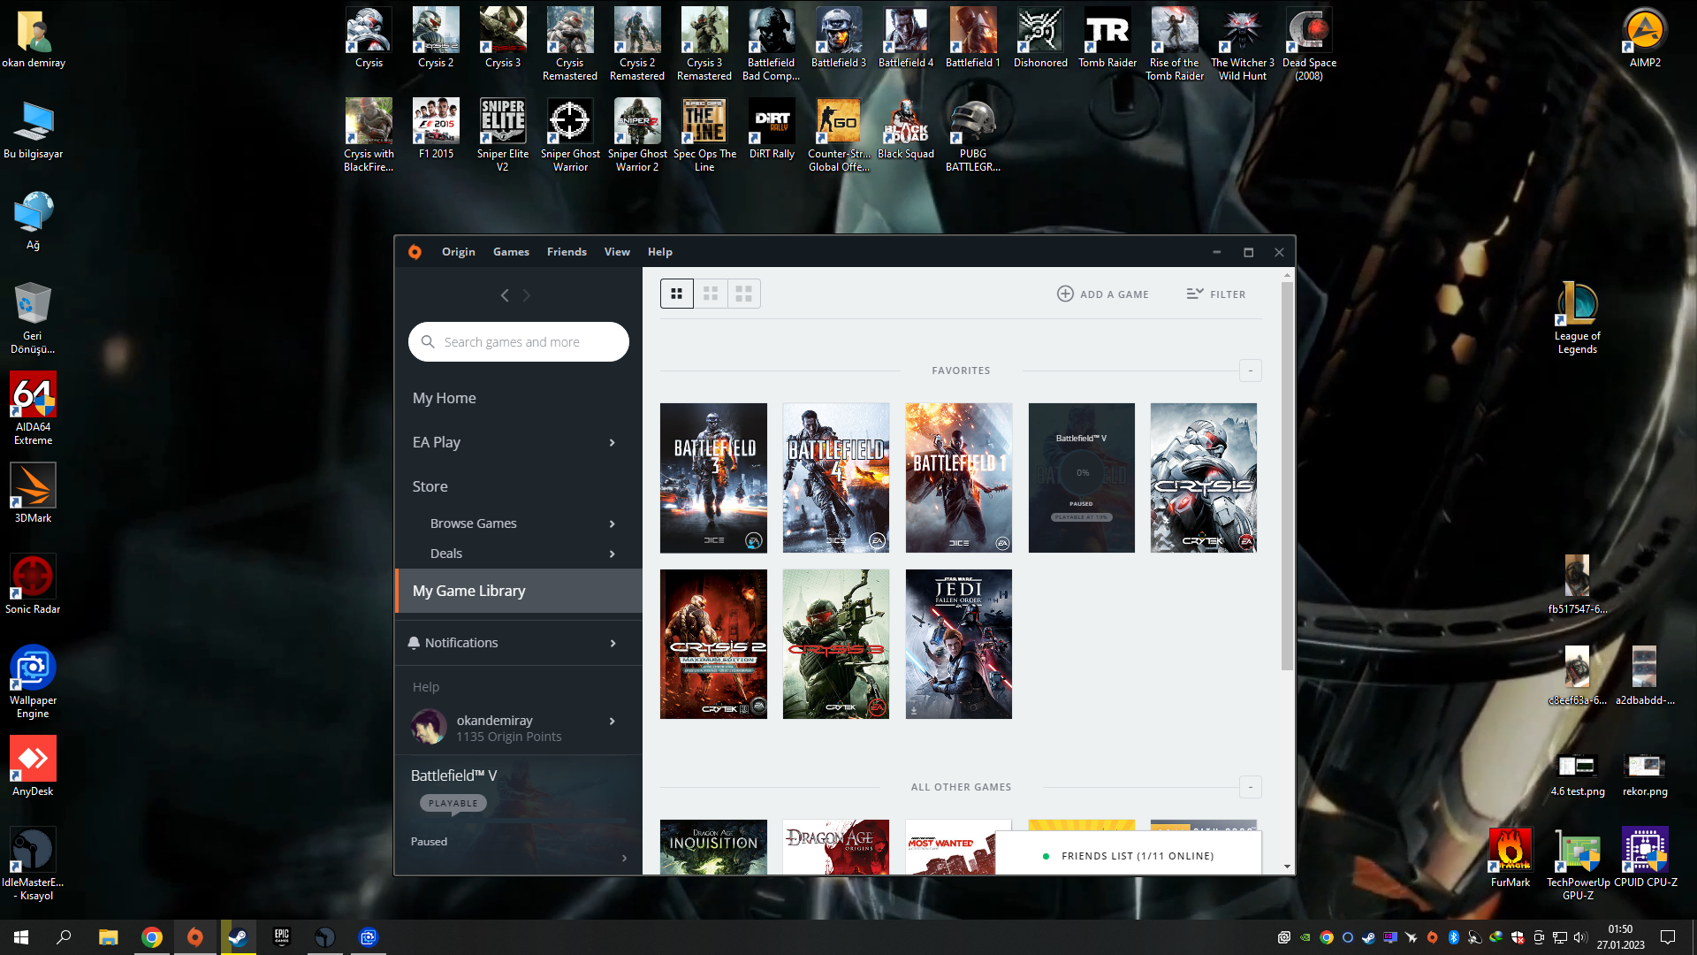Switch to medium tiles grid view
The image size is (1697, 955).
(711, 294)
